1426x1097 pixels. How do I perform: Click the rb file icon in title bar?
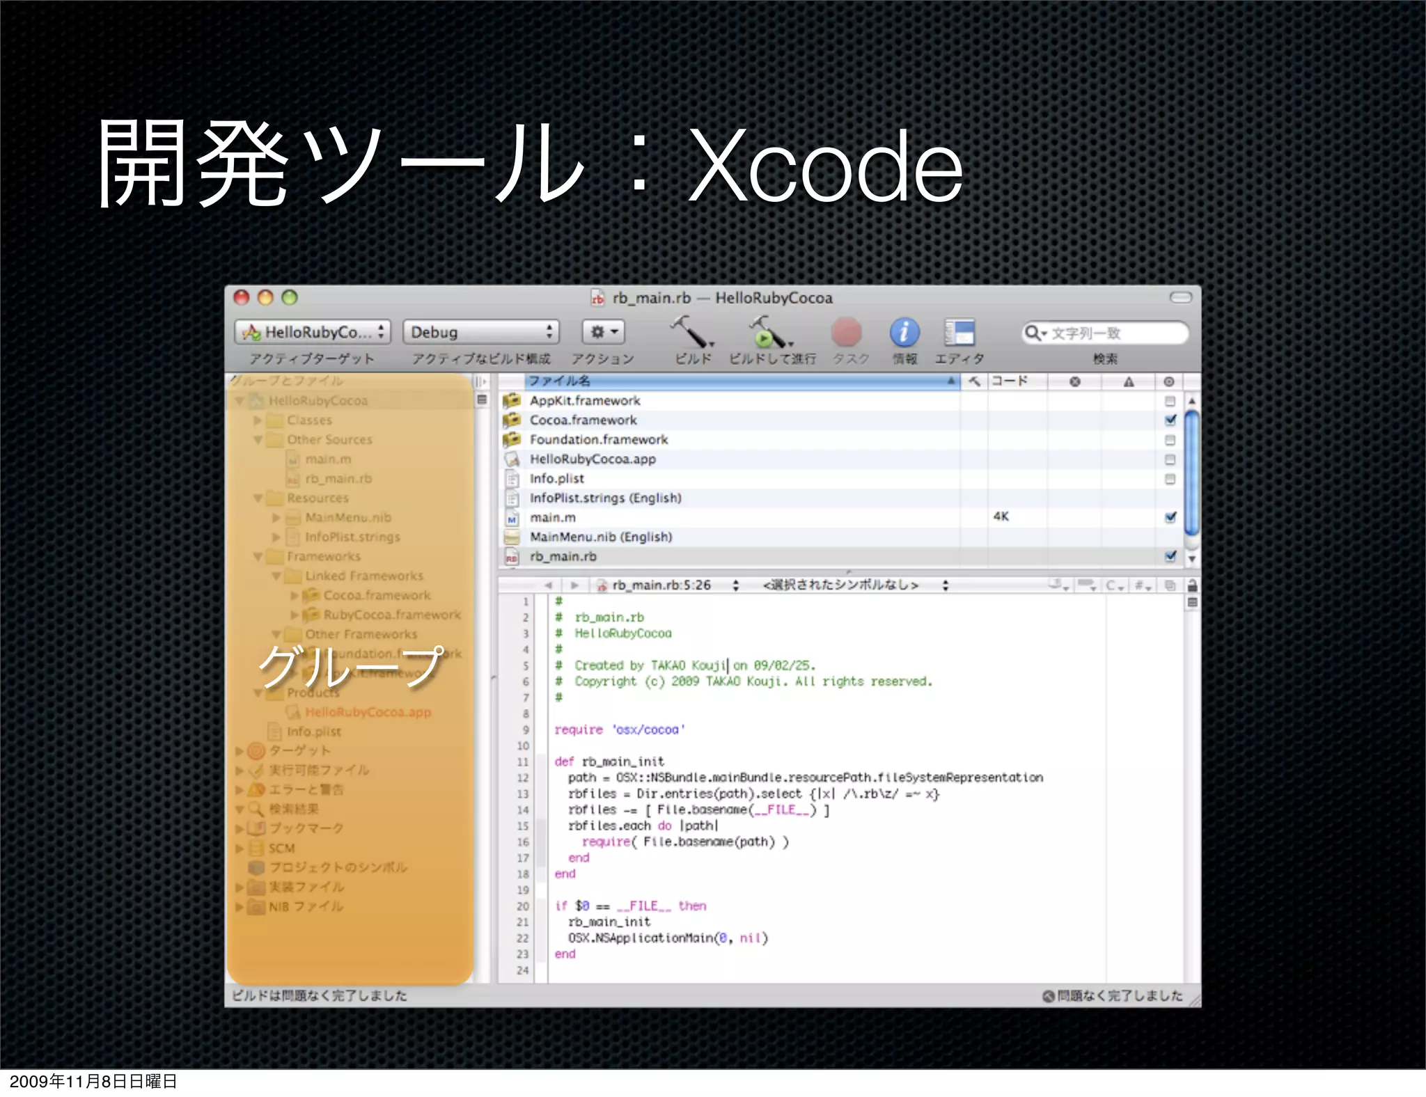pos(597,298)
